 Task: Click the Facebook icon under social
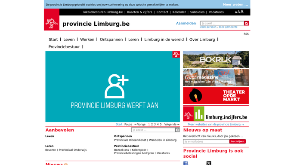186,163
